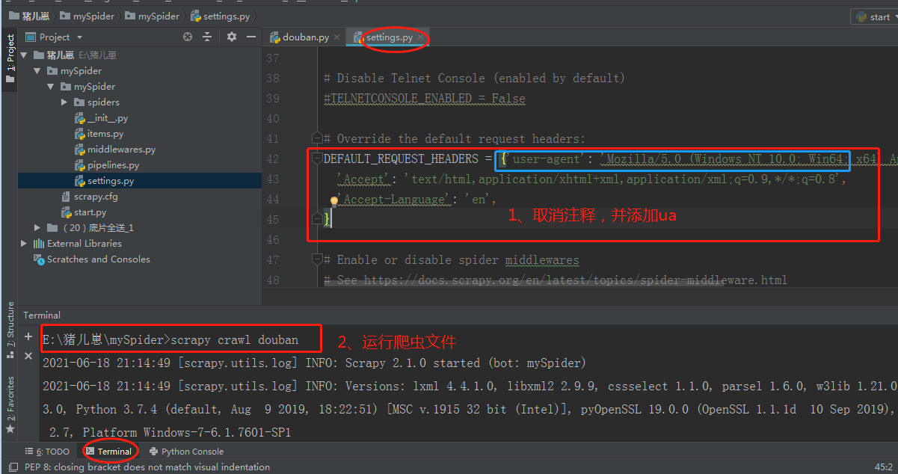
Task: Select settings.py in the project tree
Action: coord(111,181)
